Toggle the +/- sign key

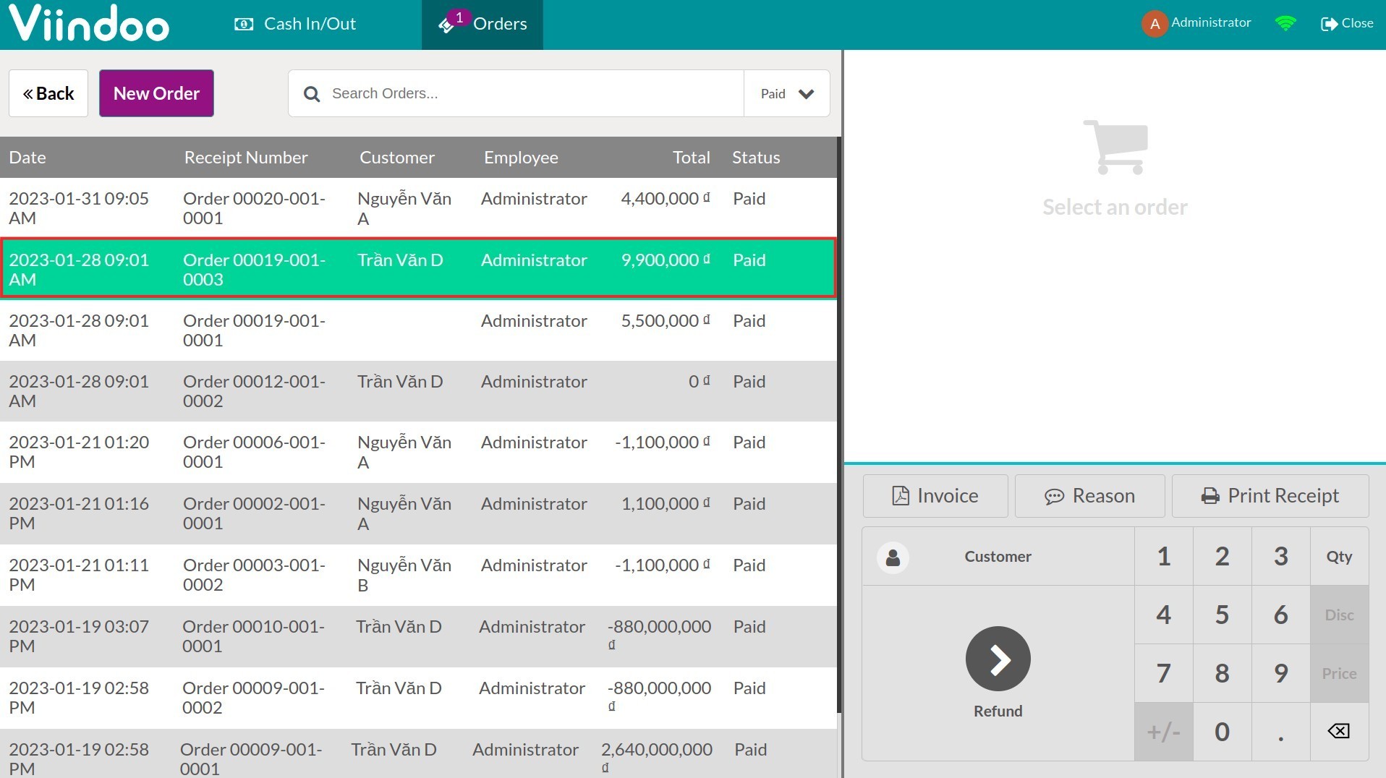click(x=1163, y=732)
